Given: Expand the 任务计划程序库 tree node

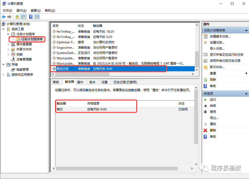Looking at the screenshot, I should 13,39.
